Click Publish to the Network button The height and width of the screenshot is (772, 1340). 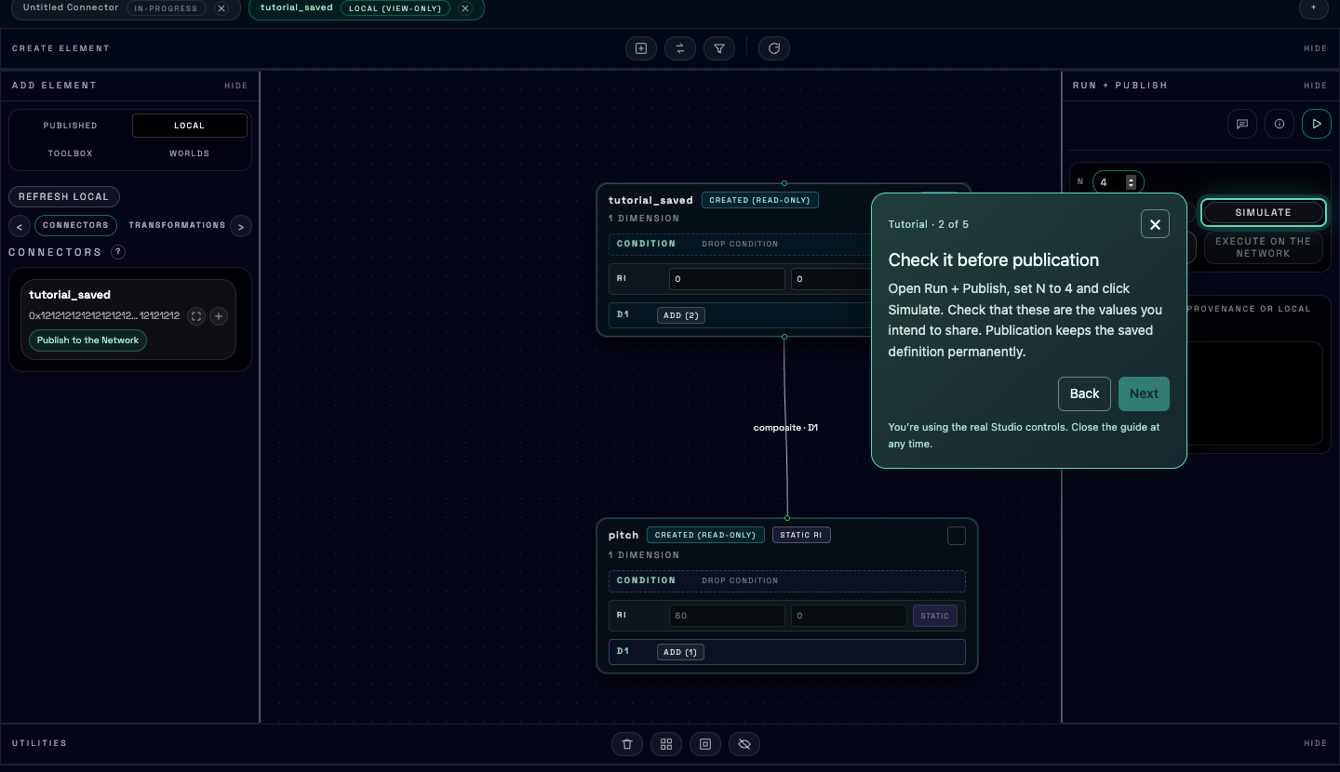(x=88, y=340)
